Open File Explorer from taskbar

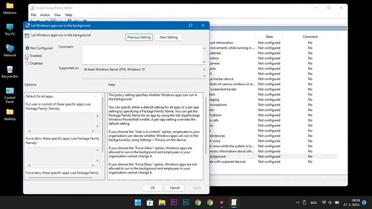[162, 203]
